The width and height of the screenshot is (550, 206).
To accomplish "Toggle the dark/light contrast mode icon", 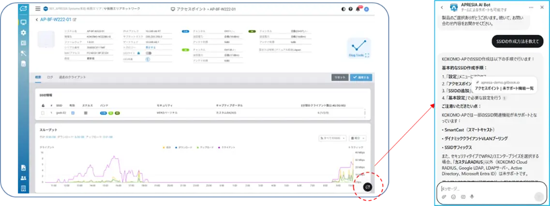I will coord(343,9).
